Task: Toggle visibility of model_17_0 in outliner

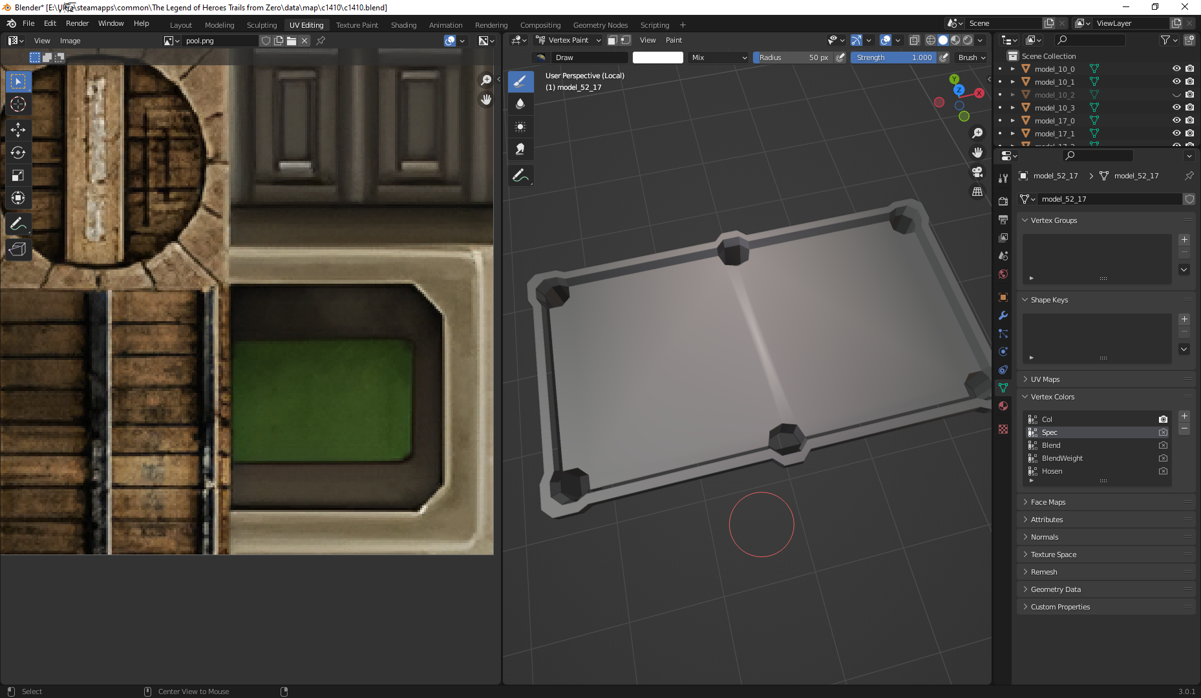Action: [1176, 120]
